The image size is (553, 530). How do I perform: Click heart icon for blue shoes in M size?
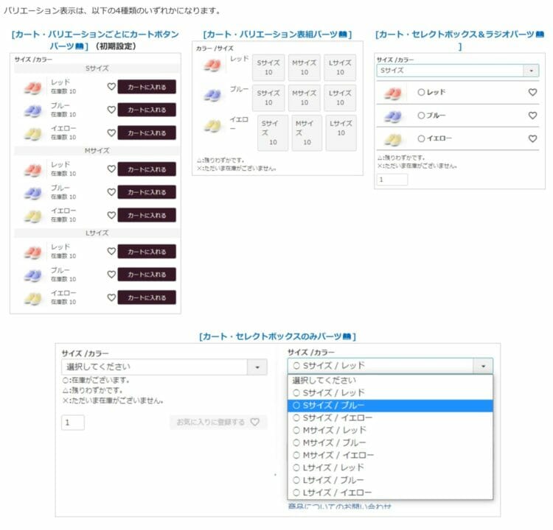tap(111, 192)
